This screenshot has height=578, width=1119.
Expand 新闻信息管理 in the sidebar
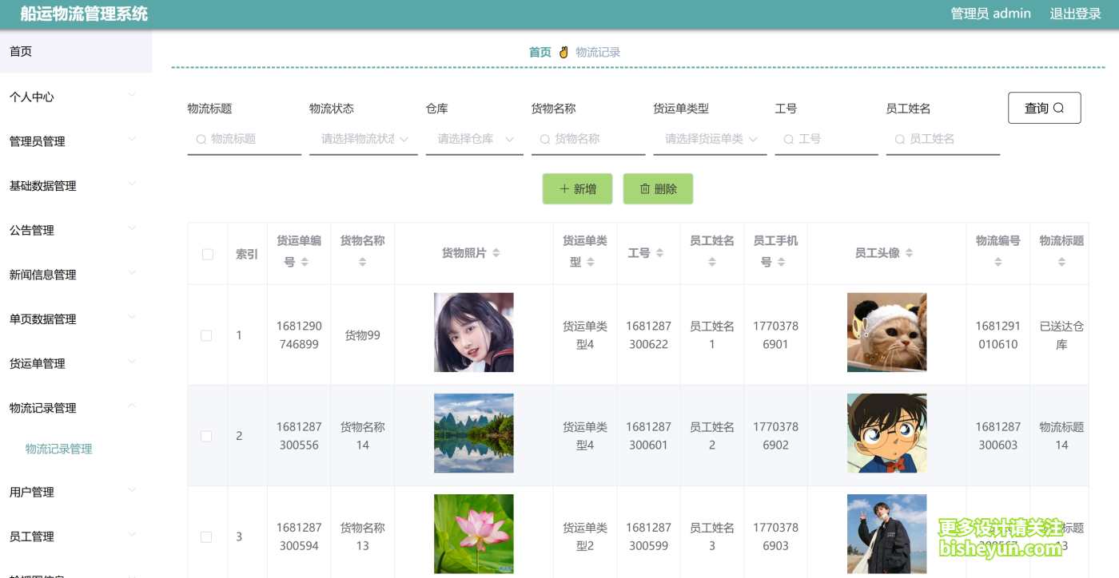tap(76, 275)
